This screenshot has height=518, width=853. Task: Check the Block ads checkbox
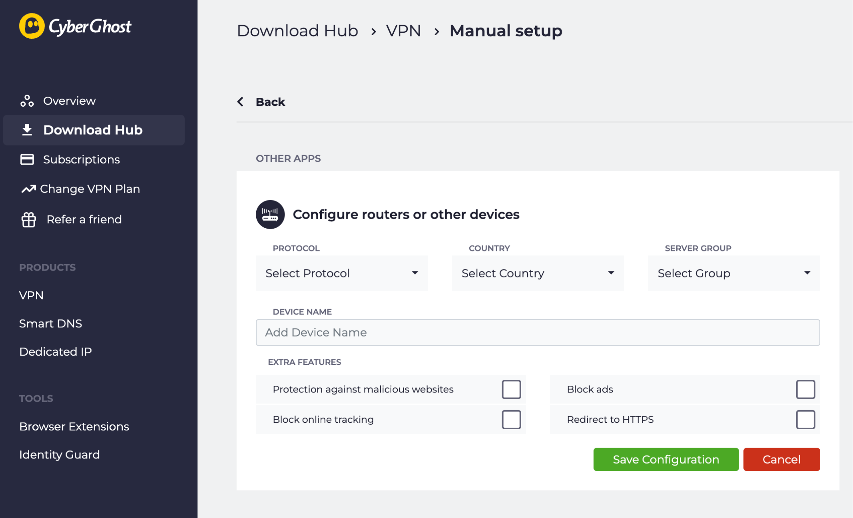point(805,389)
